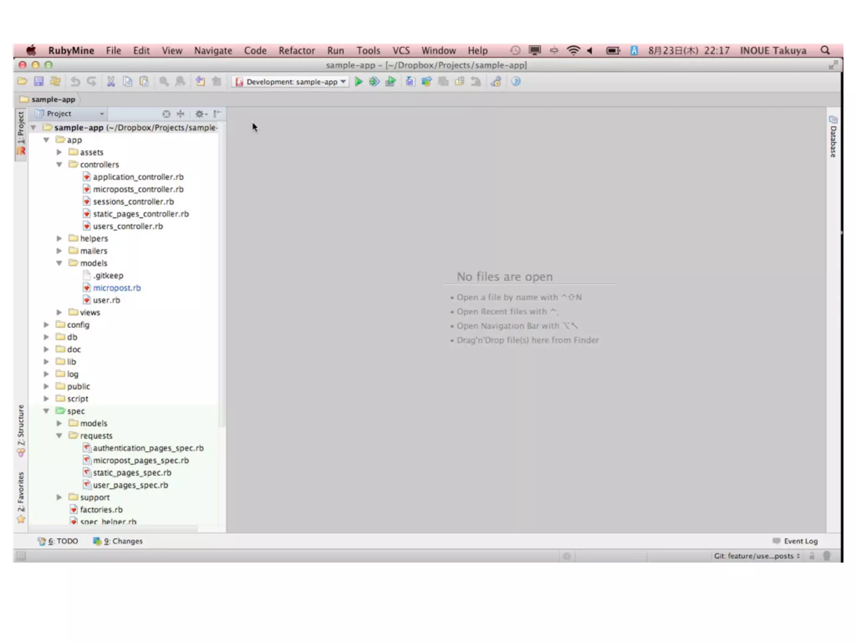Screen dimensions: 856x642
Task: Click the Project panel settings gear icon
Action: click(200, 114)
